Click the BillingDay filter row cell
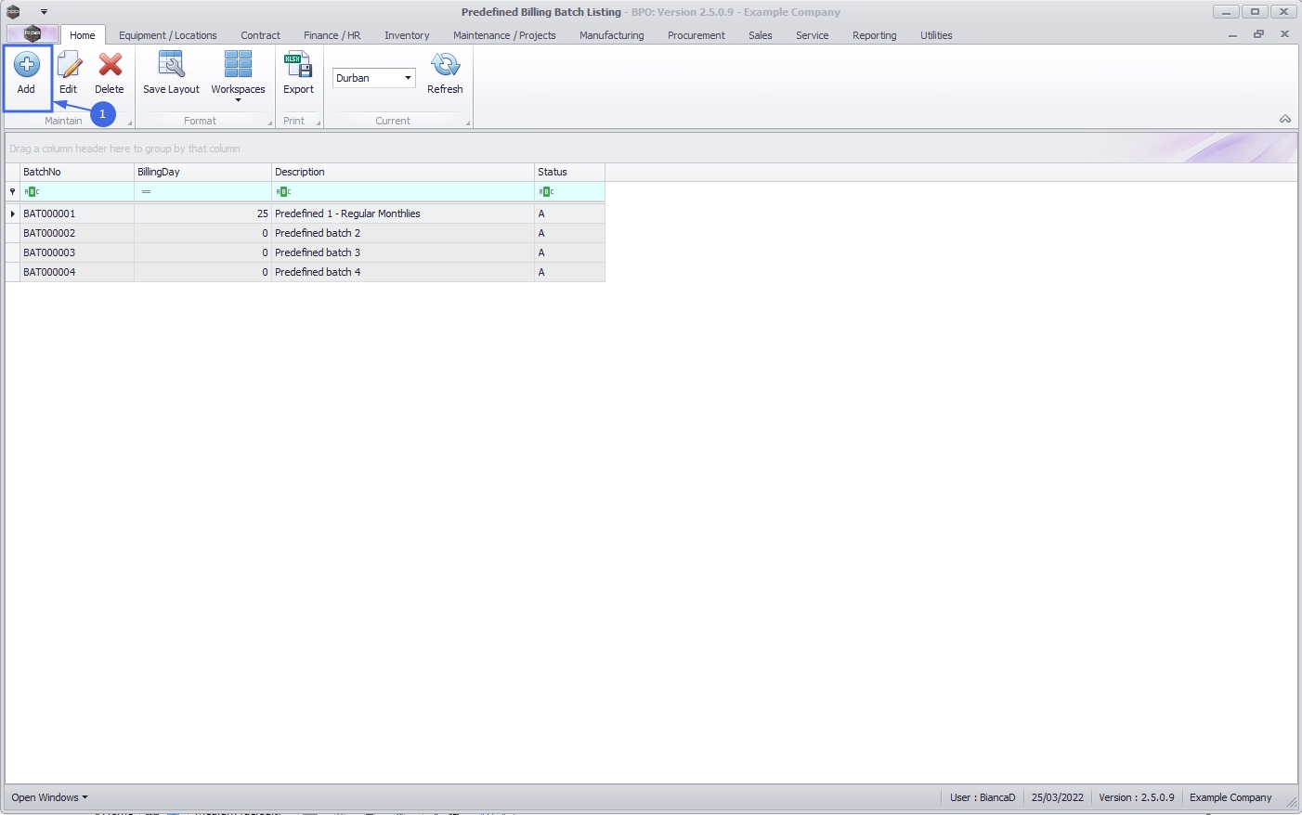This screenshot has width=1302, height=815. 202,191
